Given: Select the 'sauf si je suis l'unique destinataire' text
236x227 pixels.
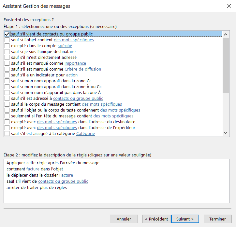Looking at the screenshot, I should click(x=43, y=52).
